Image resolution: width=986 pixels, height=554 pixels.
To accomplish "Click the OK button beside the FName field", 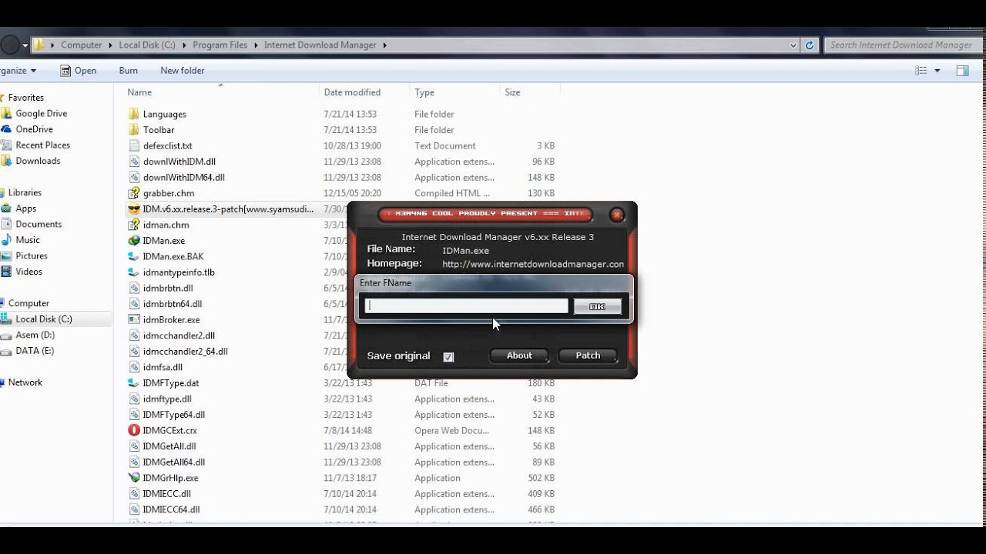I will pyautogui.click(x=597, y=306).
